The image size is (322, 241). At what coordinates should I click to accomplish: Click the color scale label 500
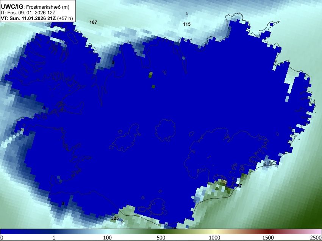click(161, 238)
